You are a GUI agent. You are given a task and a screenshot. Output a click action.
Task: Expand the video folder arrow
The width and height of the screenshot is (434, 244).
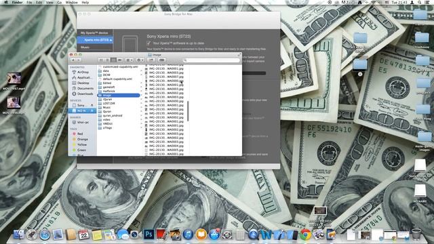point(141,119)
